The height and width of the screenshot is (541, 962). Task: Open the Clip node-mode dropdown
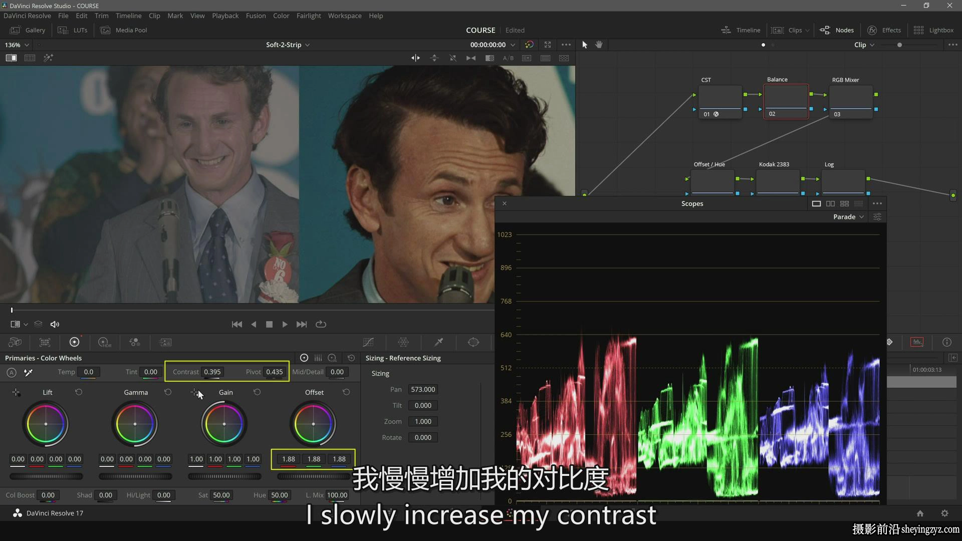pyautogui.click(x=864, y=45)
